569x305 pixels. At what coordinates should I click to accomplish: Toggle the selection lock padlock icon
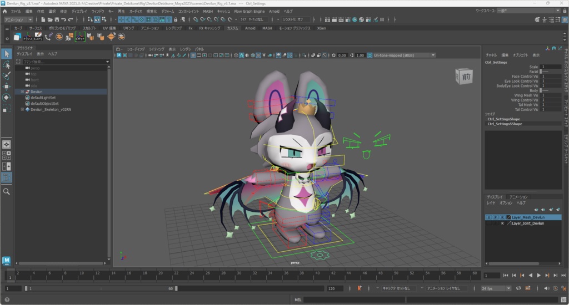pyautogui.click(x=176, y=19)
